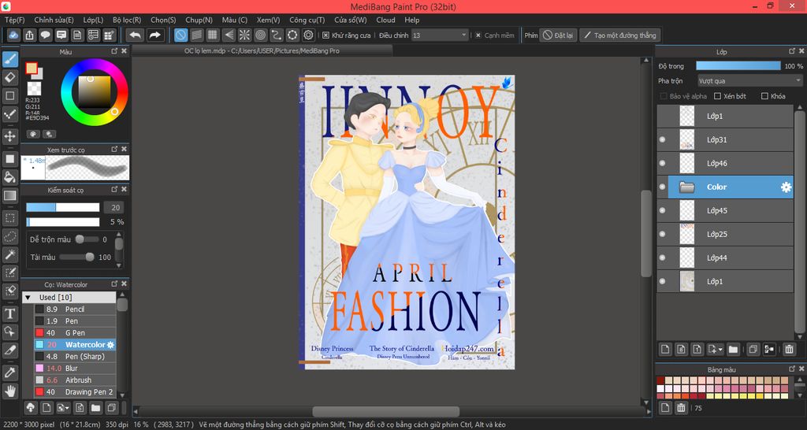Viewport: 807px width, 430px height.
Task: Open the Pha trộn blend mode dropdown
Action: [x=750, y=81]
